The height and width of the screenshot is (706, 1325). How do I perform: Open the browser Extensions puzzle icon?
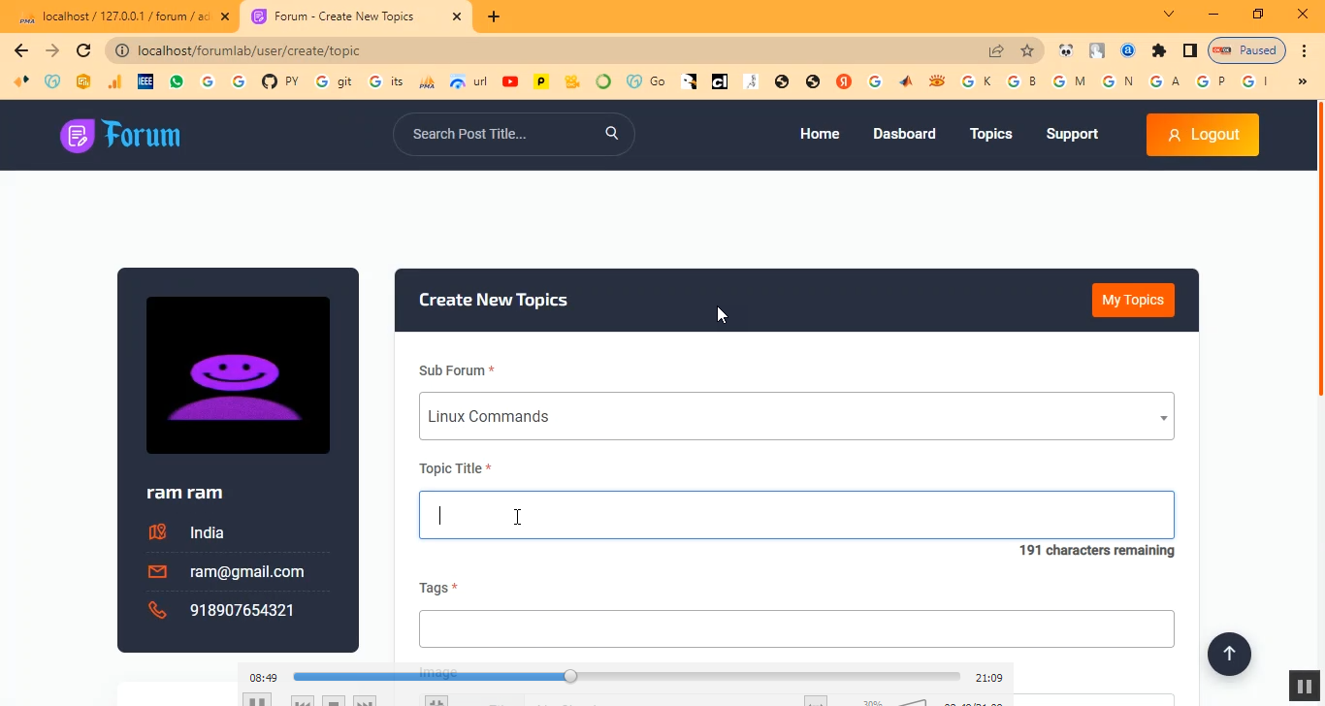[1158, 50]
